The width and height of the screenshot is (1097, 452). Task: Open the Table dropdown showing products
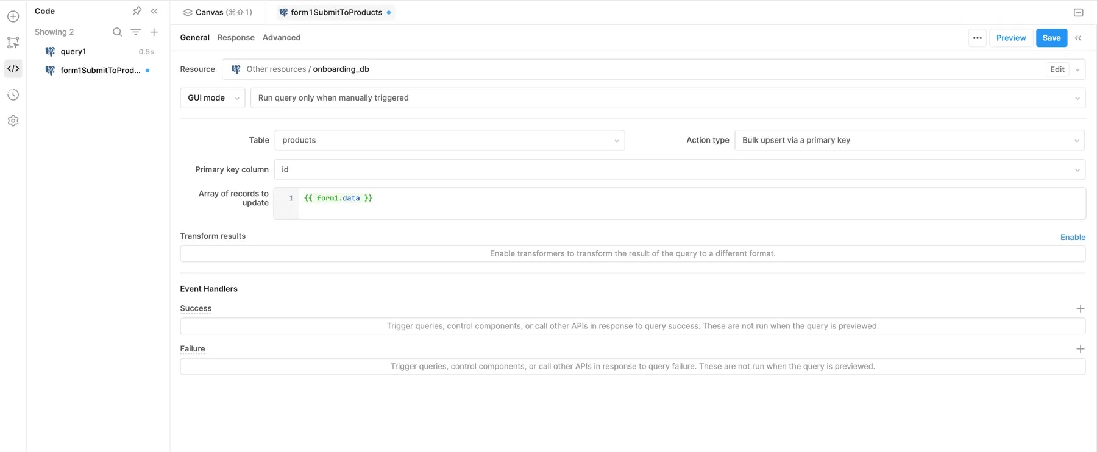[x=449, y=140]
